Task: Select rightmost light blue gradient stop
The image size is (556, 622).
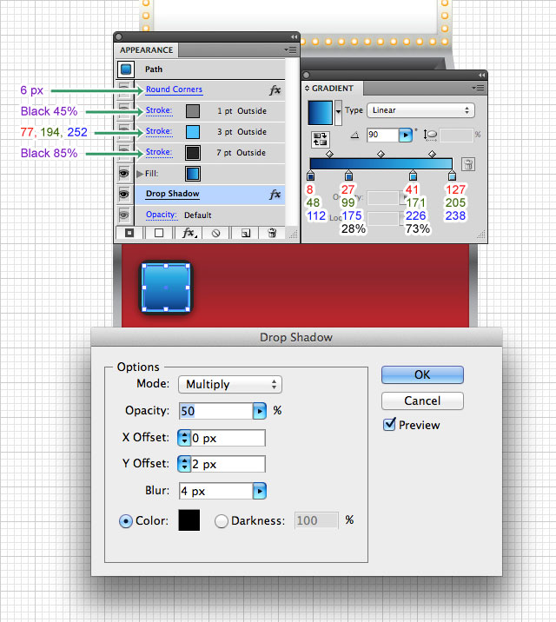Action: pyautogui.click(x=452, y=175)
